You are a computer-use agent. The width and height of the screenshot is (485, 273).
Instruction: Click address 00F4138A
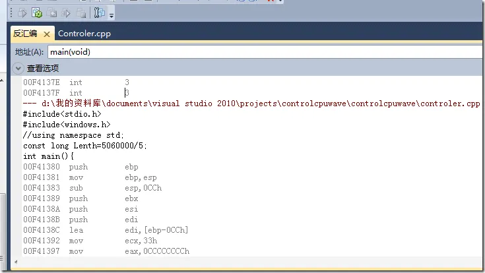tap(42, 209)
